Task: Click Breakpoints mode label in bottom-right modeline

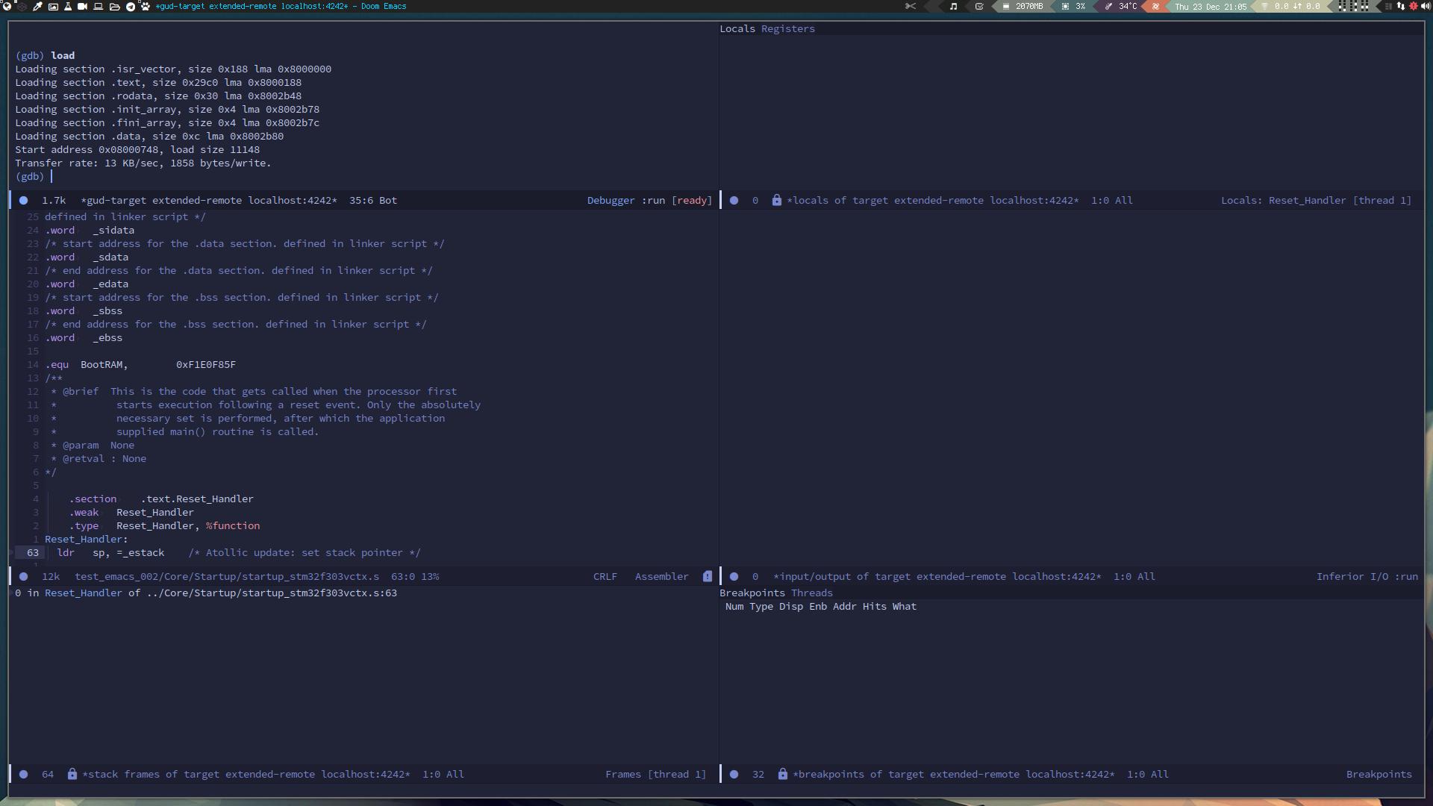Action: point(1379,775)
